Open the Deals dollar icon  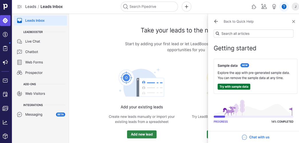click(x=5, y=35)
